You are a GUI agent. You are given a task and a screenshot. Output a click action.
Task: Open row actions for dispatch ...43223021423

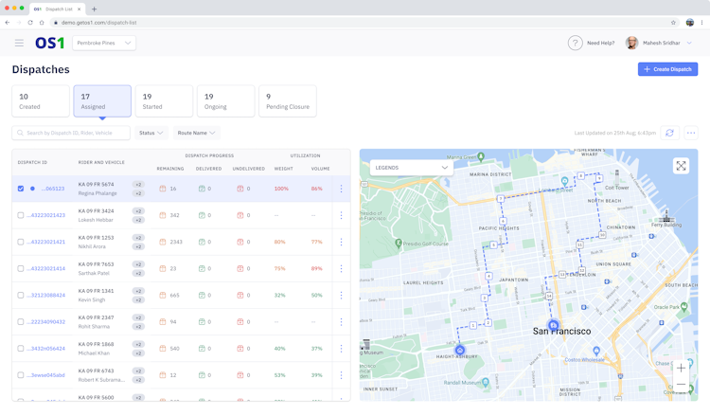coord(341,215)
